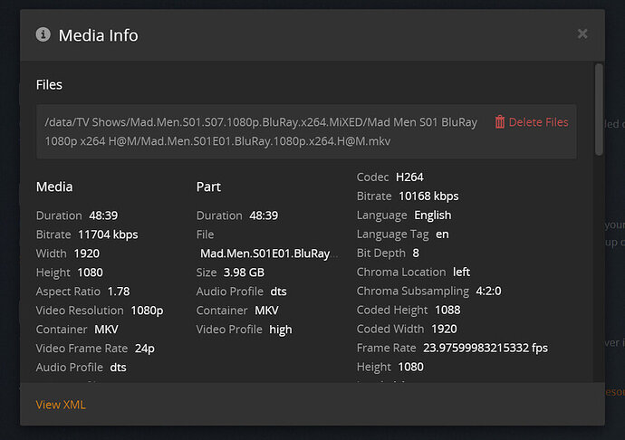Viewport: 625px width, 440px height.
Task: Click the Part Duration value 48:39
Action: (x=264, y=215)
